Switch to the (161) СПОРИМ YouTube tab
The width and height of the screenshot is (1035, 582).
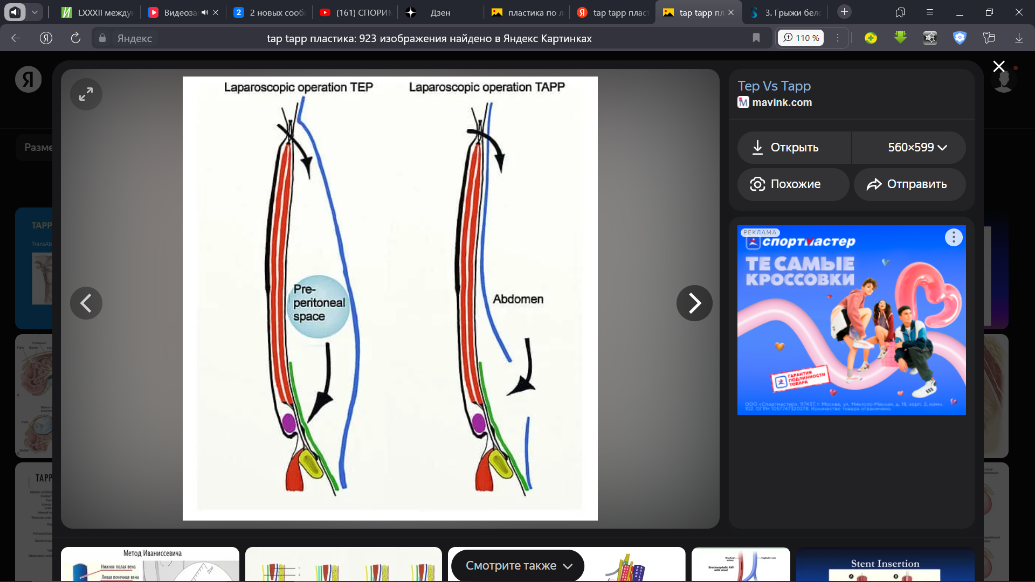click(x=356, y=12)
